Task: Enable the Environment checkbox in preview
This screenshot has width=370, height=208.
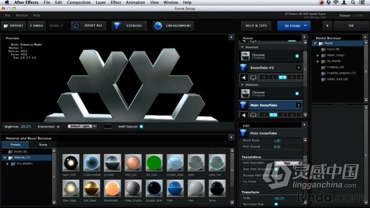Action: [58, 127]
